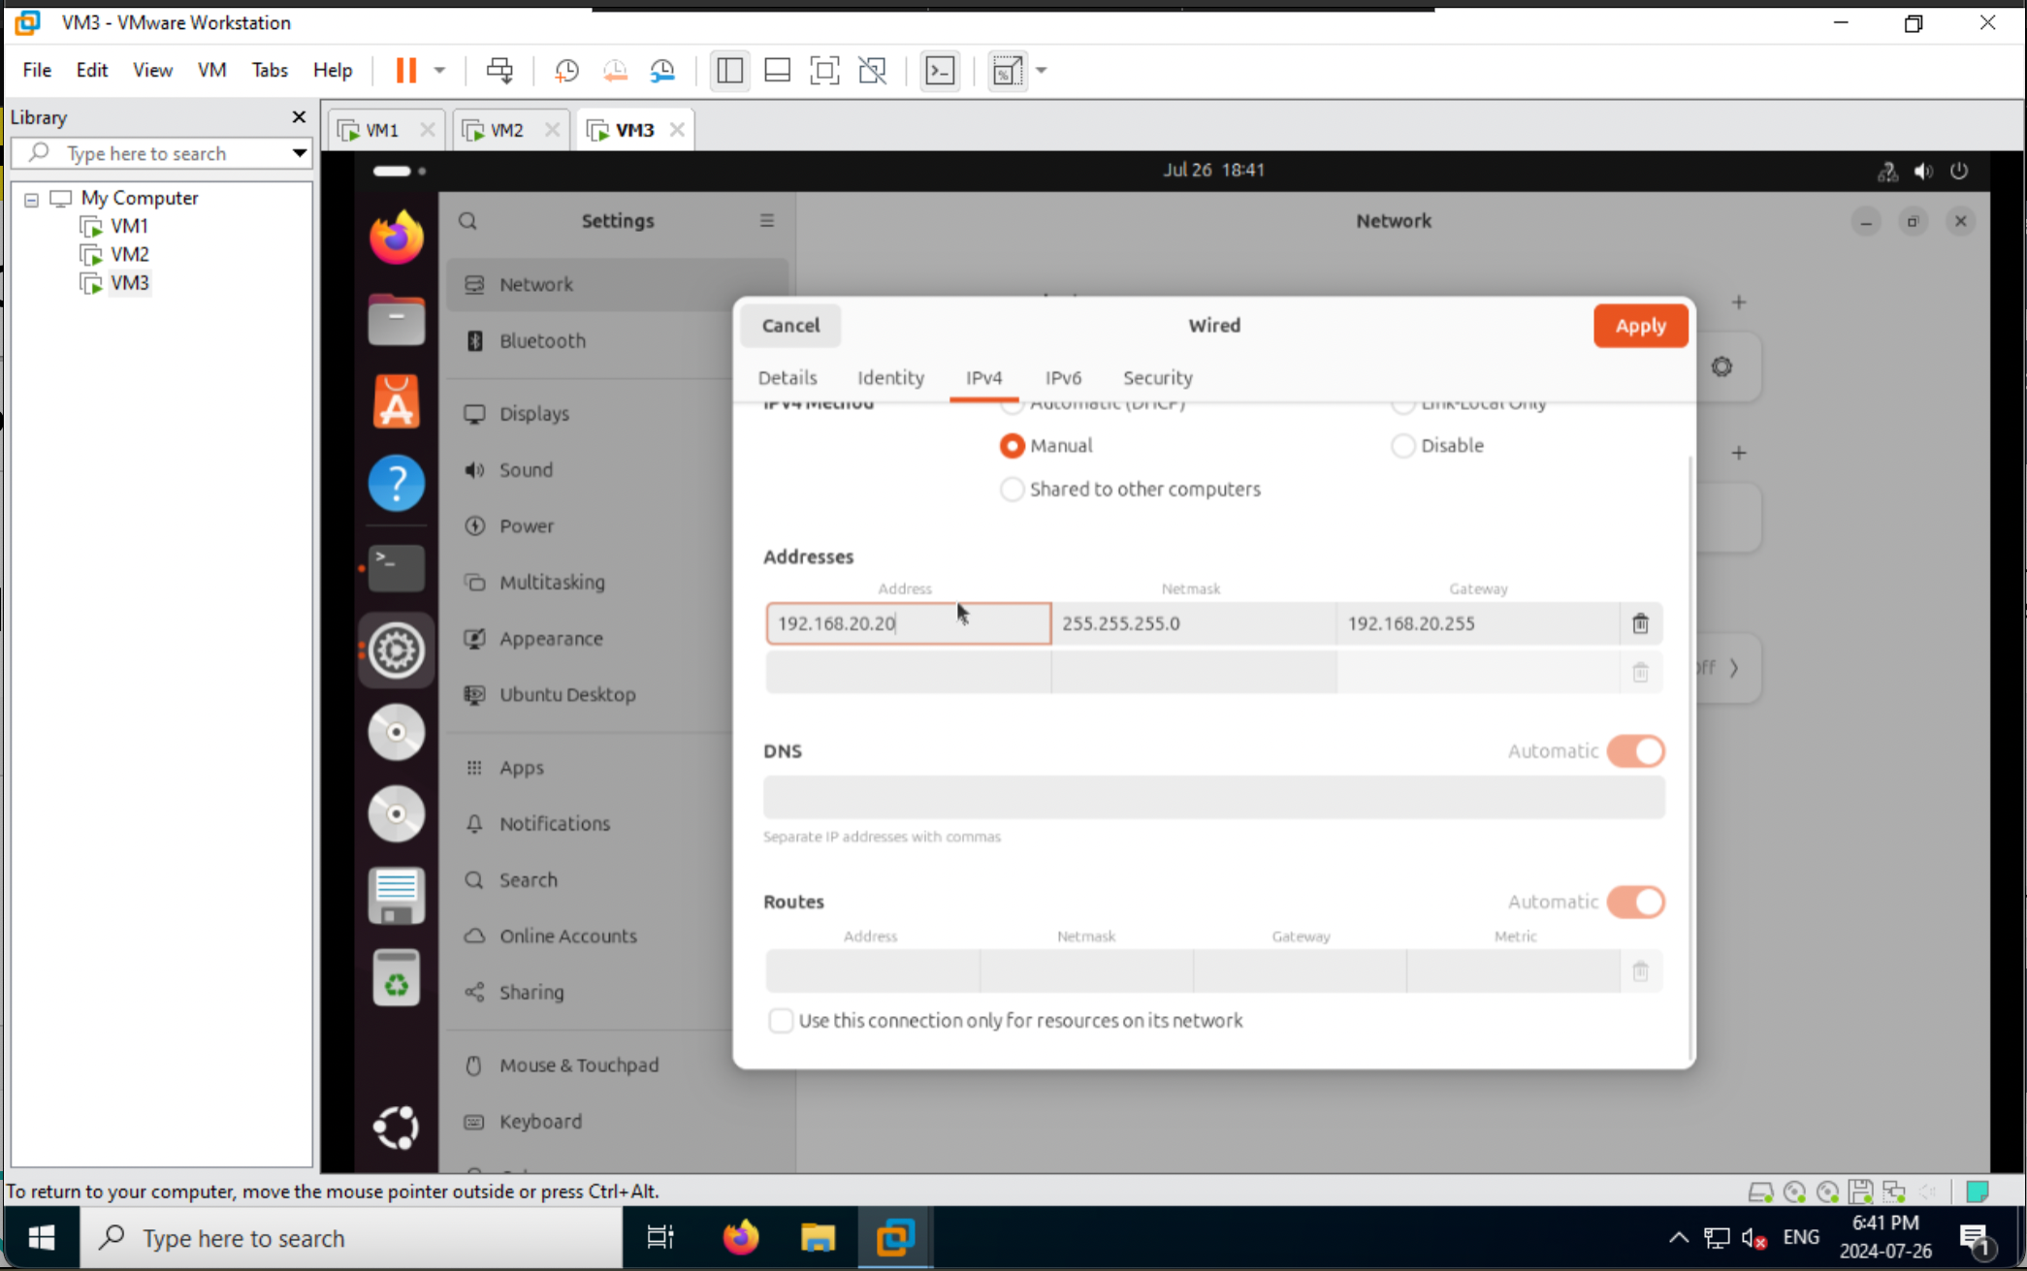Open the VM menu
2027x1271 pixels.
click(211, 70)
